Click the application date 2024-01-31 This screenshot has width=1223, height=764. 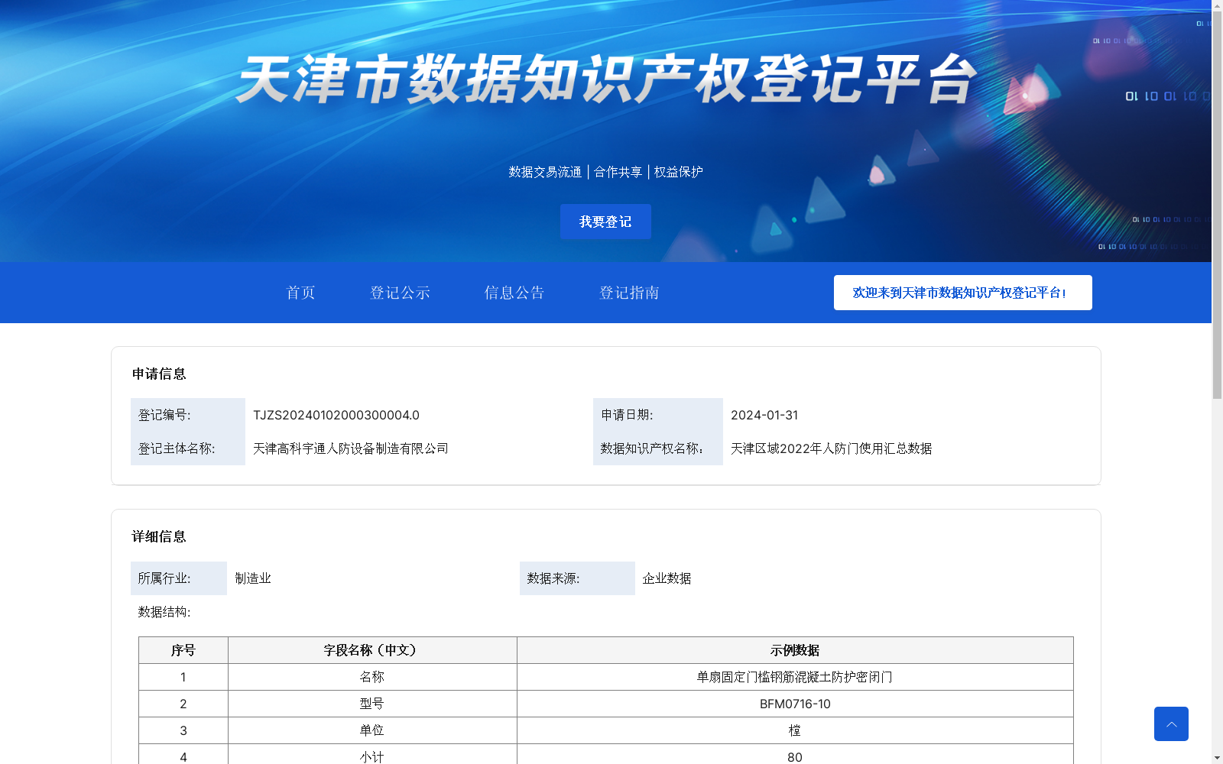tap(764, 415)
